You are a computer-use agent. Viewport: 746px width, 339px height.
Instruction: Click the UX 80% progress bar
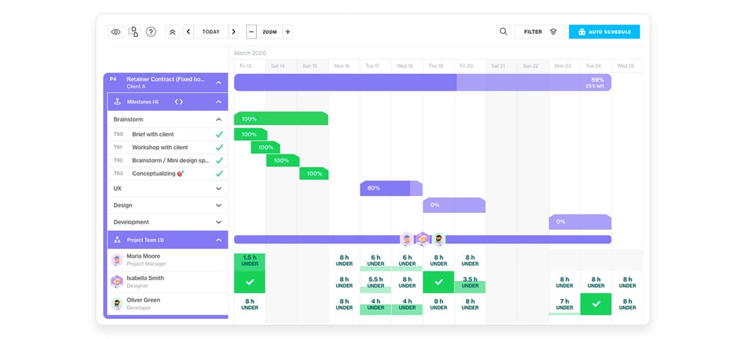click(x=391, y=188)
